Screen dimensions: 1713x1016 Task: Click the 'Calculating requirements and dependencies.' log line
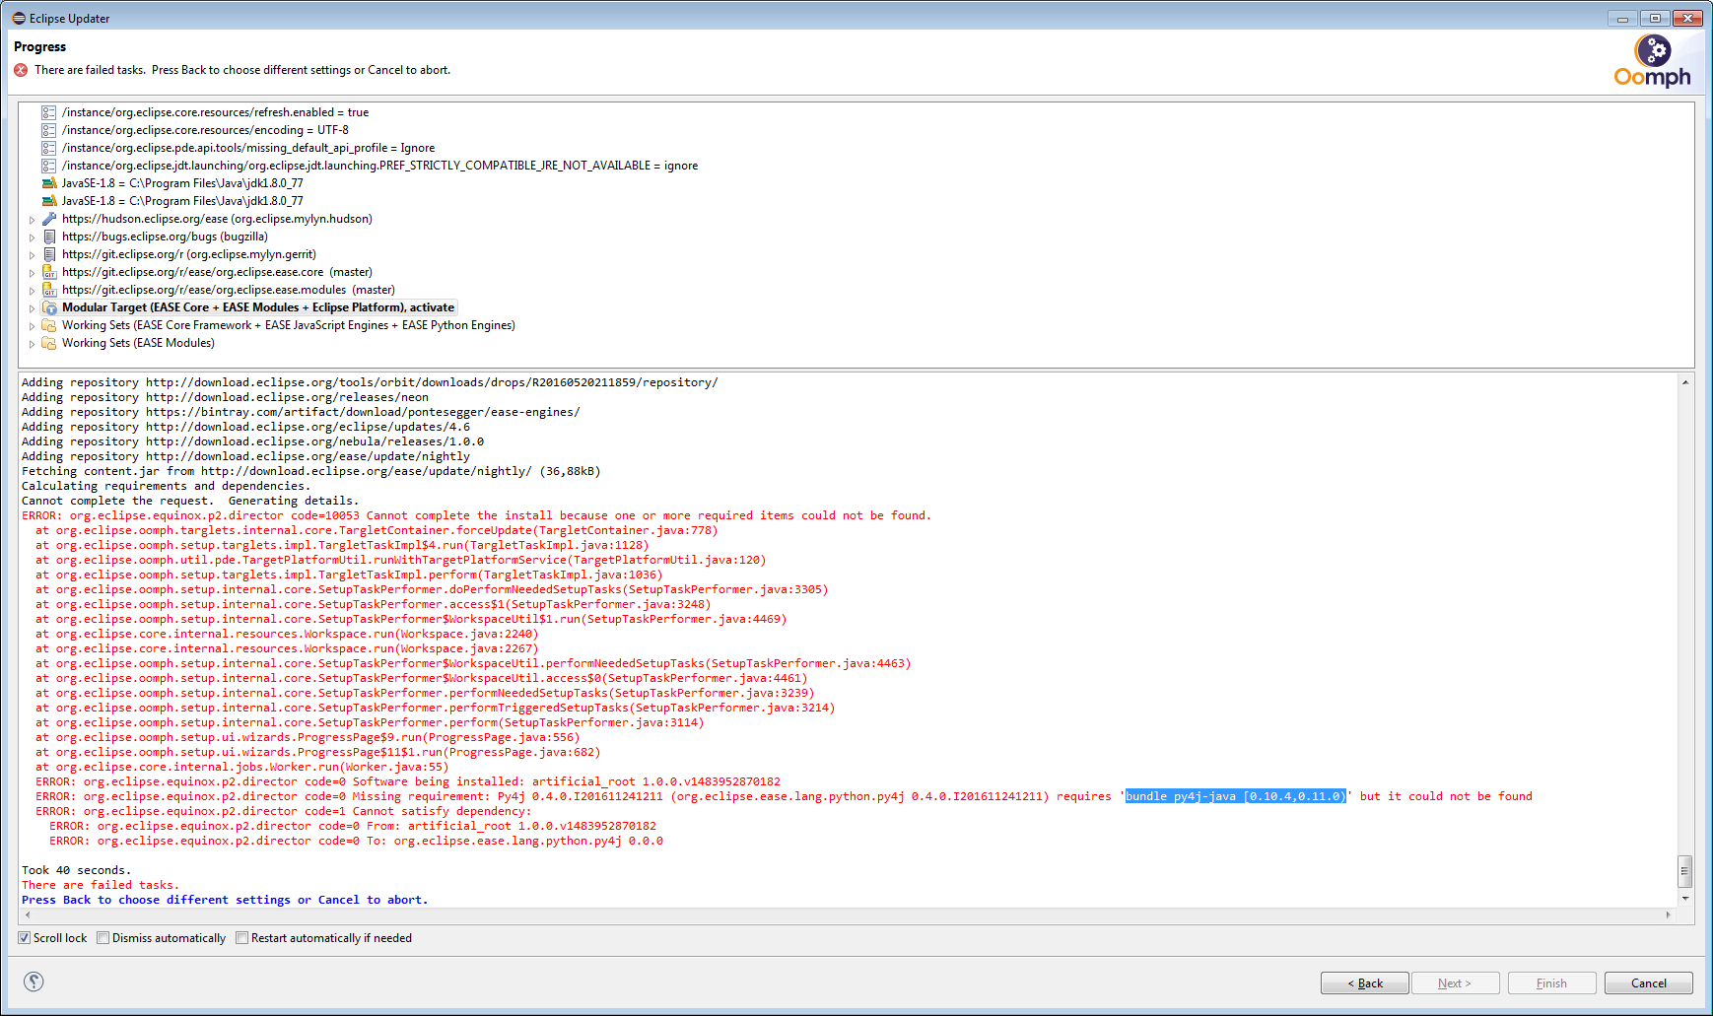tap(166, 486)
